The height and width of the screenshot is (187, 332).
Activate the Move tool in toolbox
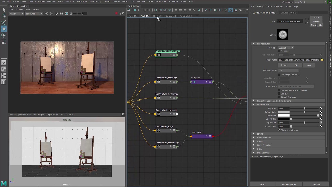coord(4,29)
